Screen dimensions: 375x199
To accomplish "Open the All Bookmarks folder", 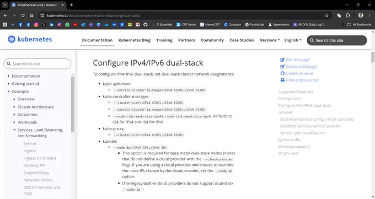I will (x=359, y=24).
